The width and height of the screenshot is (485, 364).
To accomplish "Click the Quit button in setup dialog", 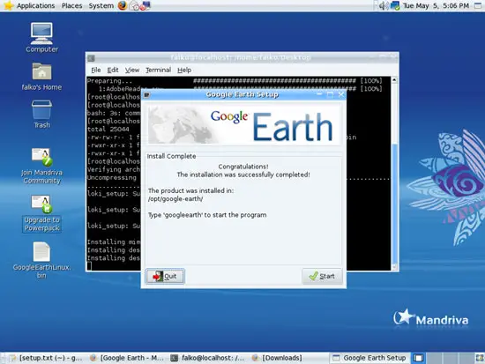I will click(165, 276).
